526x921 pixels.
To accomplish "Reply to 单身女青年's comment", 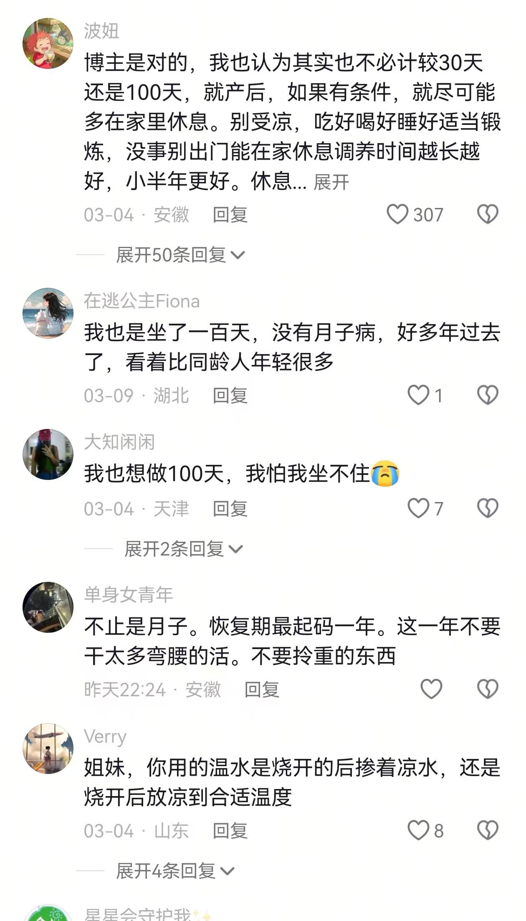I will [x=262, y=690].
